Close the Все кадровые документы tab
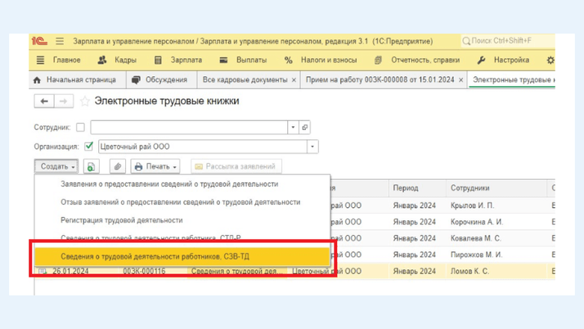584x329 pixels. click(294, 80)
